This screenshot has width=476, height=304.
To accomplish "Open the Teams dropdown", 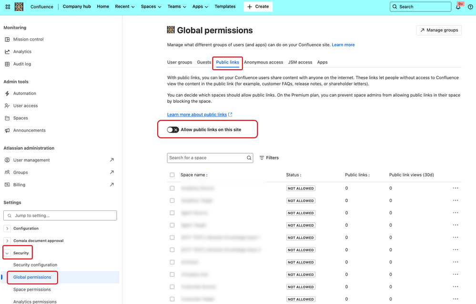I will (177, 6).
